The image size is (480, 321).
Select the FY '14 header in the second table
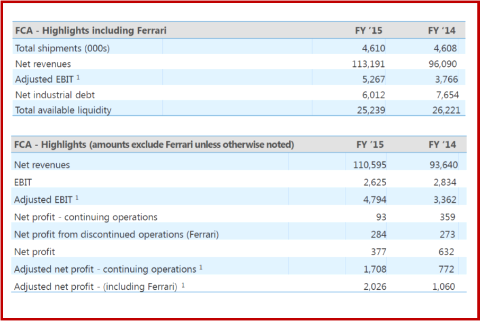click(442, 145)
